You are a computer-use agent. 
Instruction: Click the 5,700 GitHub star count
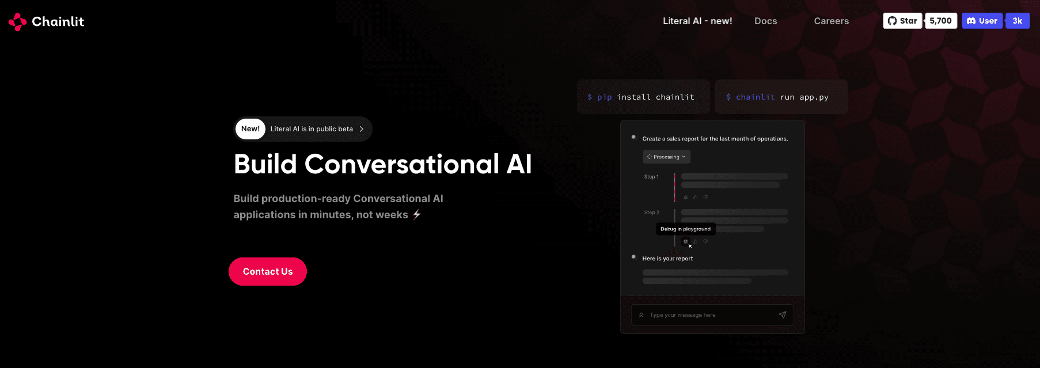(940, 21)
